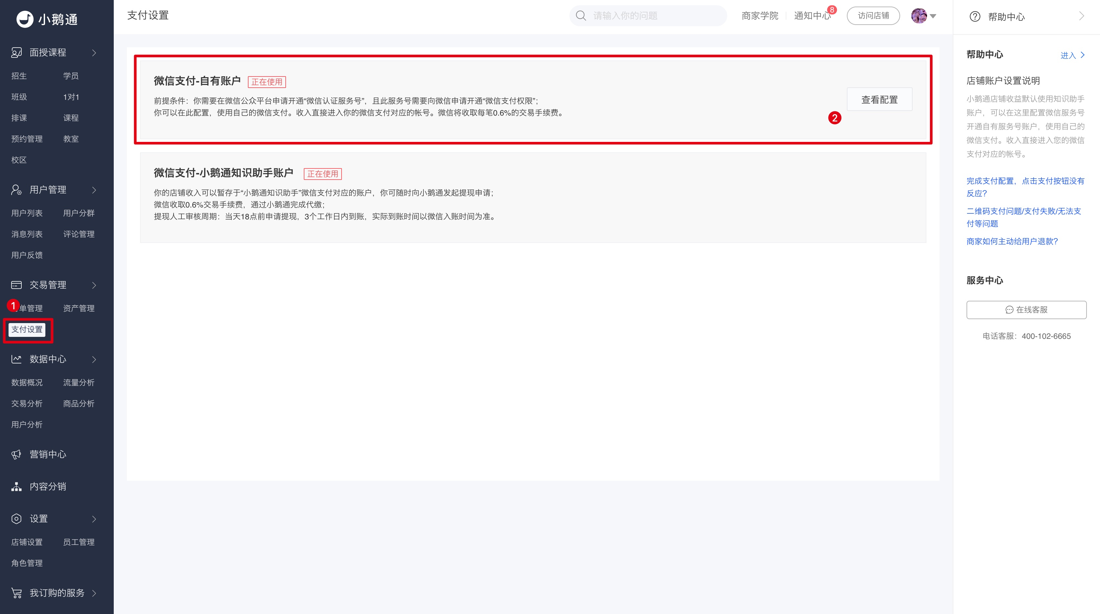Open 排课 in the sidebar
Viewport: 1100px width, 614px height.
coord(19,118)
